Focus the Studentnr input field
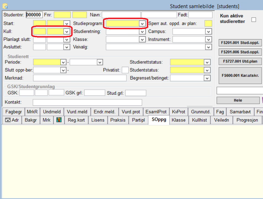 (x=34, y=15)
